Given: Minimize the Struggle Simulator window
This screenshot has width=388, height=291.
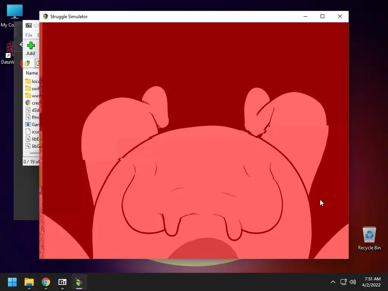Looking at the screenshot, I should coord(305,16).
